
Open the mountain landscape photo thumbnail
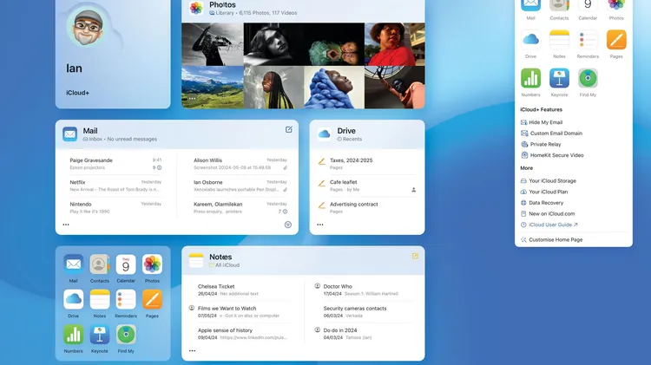point(212,88)
